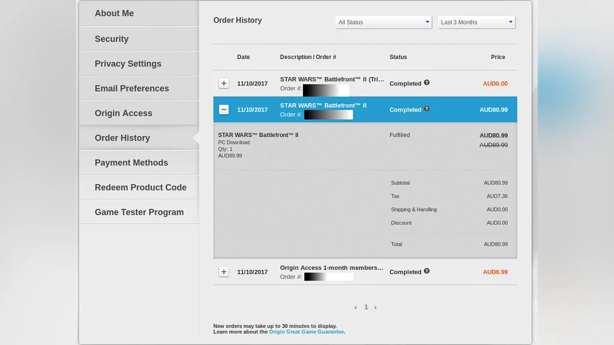Open the All Status filter dropdown
This screenshot has width=614, height=345.
tap(383, 22)
